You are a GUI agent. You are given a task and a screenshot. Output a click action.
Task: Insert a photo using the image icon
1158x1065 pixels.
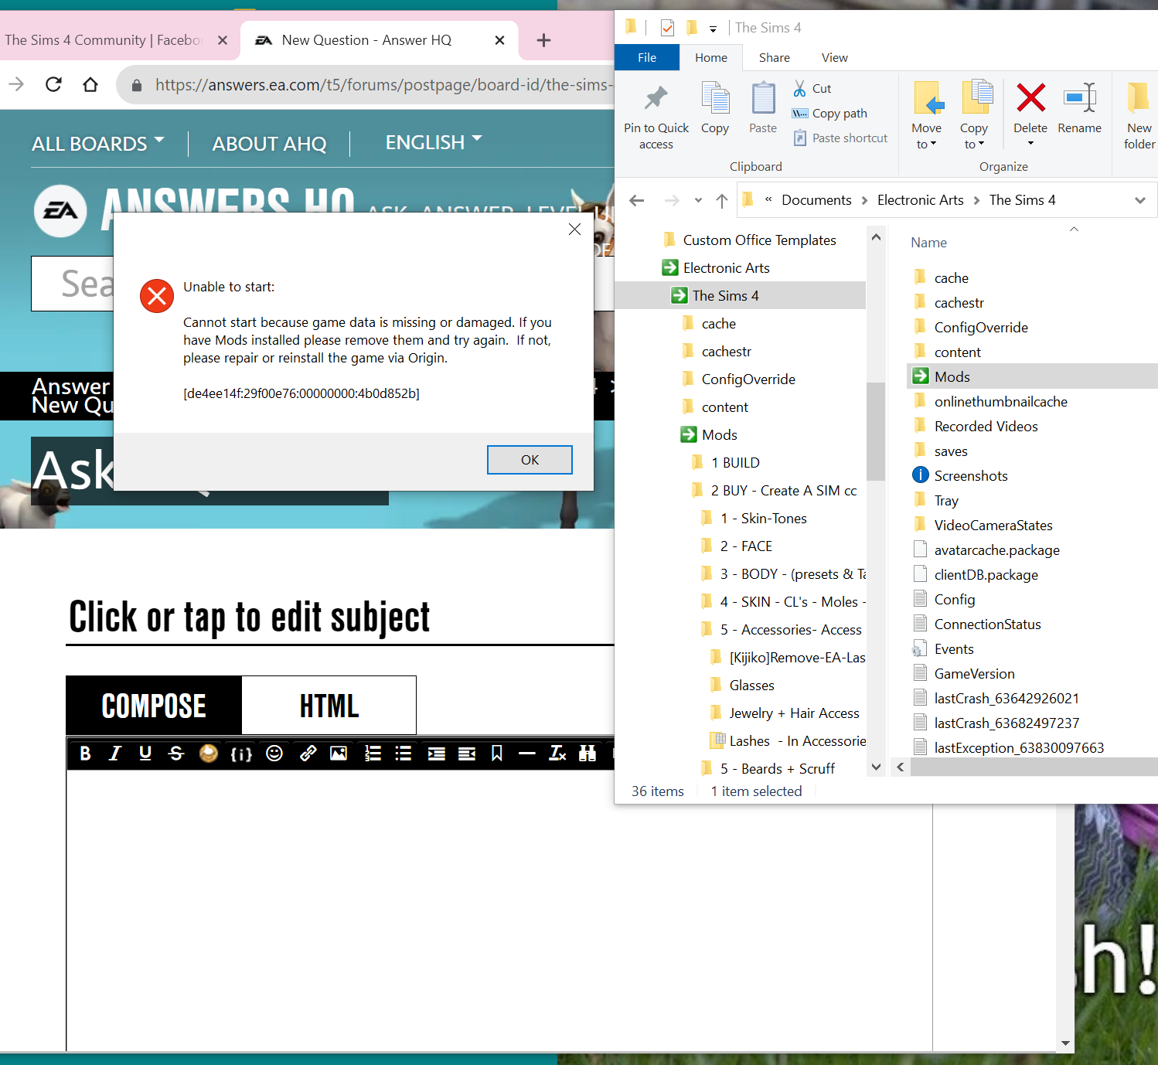[339, 754]
